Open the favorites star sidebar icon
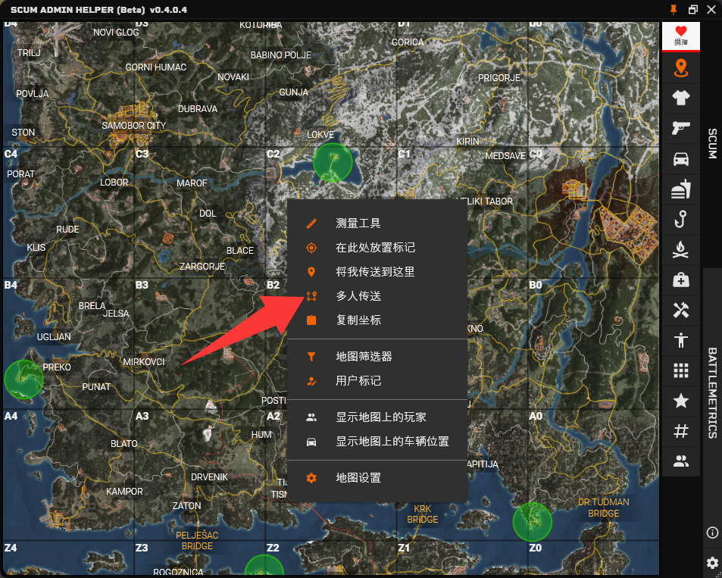The image size is (722, 578). (680, 401)
